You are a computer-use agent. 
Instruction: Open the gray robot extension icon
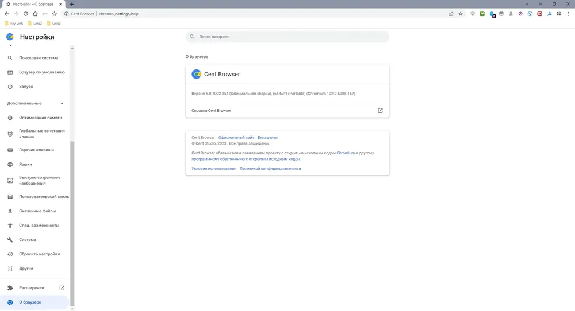[511, 14]
